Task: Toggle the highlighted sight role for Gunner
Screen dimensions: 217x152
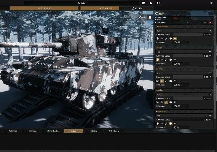Action: click(x=162, y=81)
